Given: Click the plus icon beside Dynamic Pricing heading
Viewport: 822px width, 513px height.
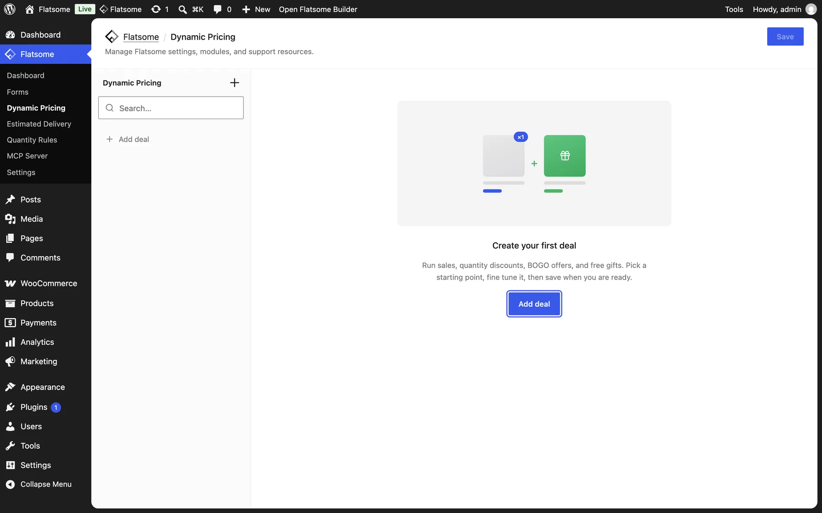Looking at the screenshot, I should (x=234, y=83).
